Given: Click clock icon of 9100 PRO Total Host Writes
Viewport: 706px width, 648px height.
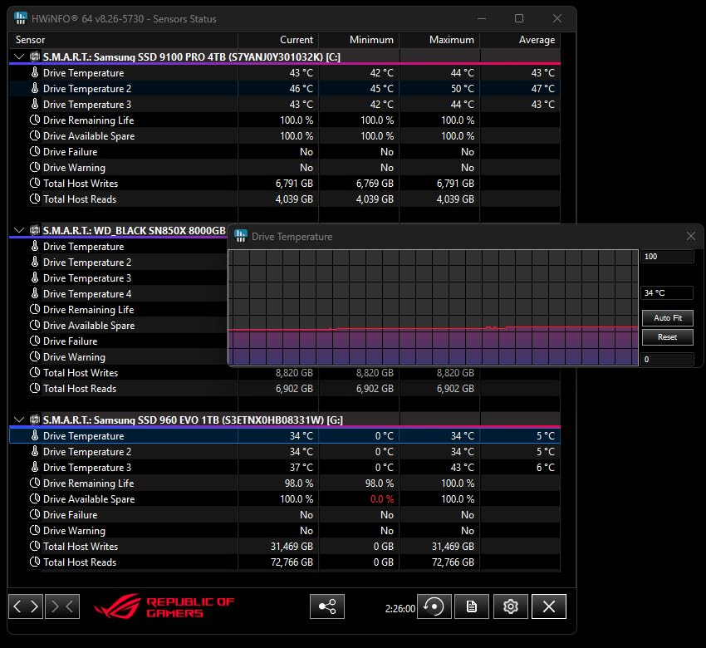Looking at the screenshot, I should [35, 183].
